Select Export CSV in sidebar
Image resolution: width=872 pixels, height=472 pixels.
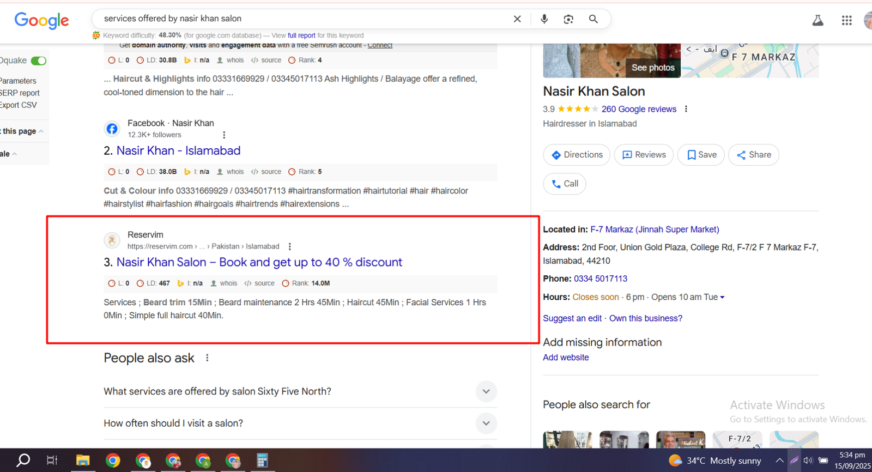(x=19, y=105)
